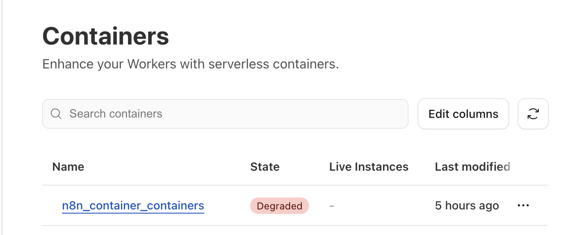The width and height of the screenshot is (572, 235).
Task: Open the Edit columns options
Action: 463,114
